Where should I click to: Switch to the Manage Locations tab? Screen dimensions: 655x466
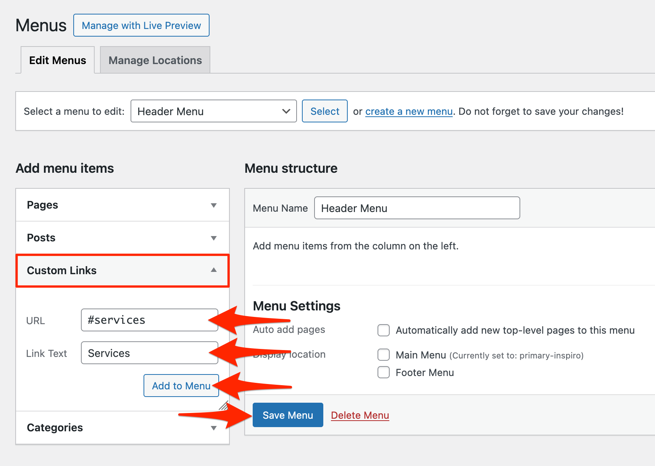point(155,60)
